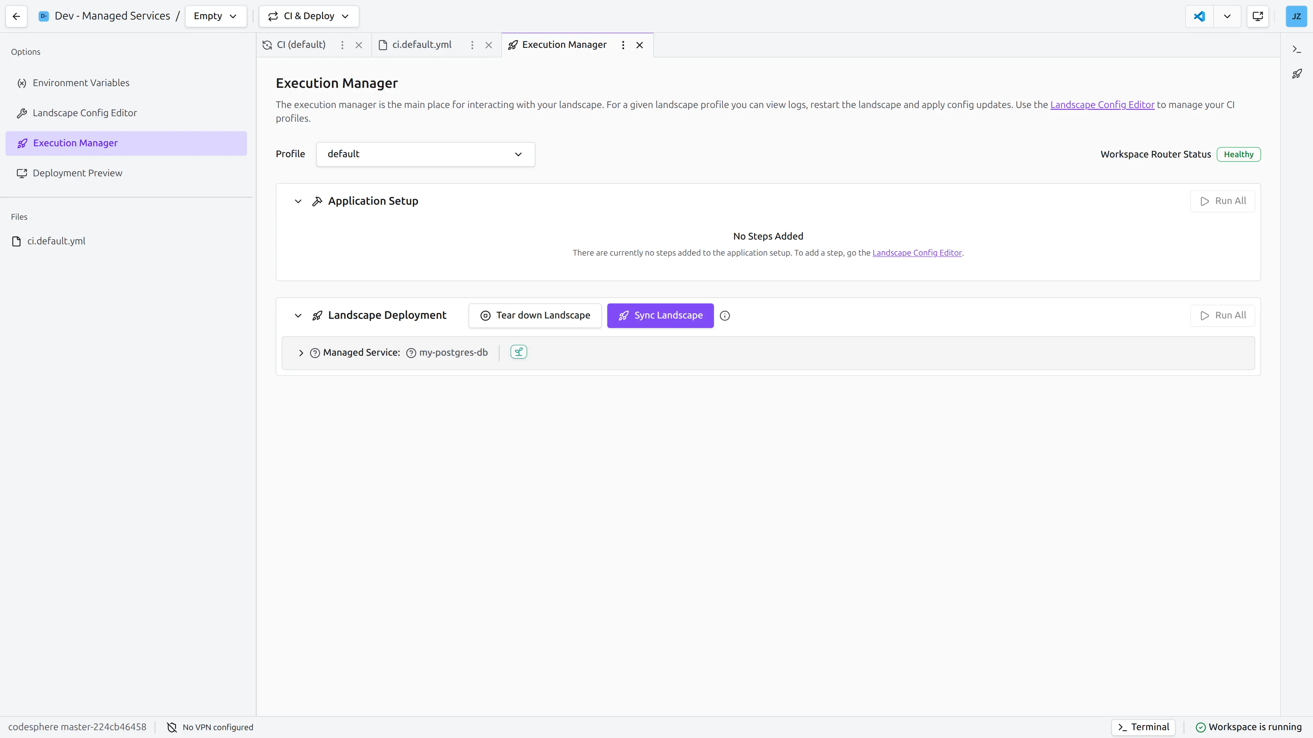Click Run All for Application Setup

1223,200
